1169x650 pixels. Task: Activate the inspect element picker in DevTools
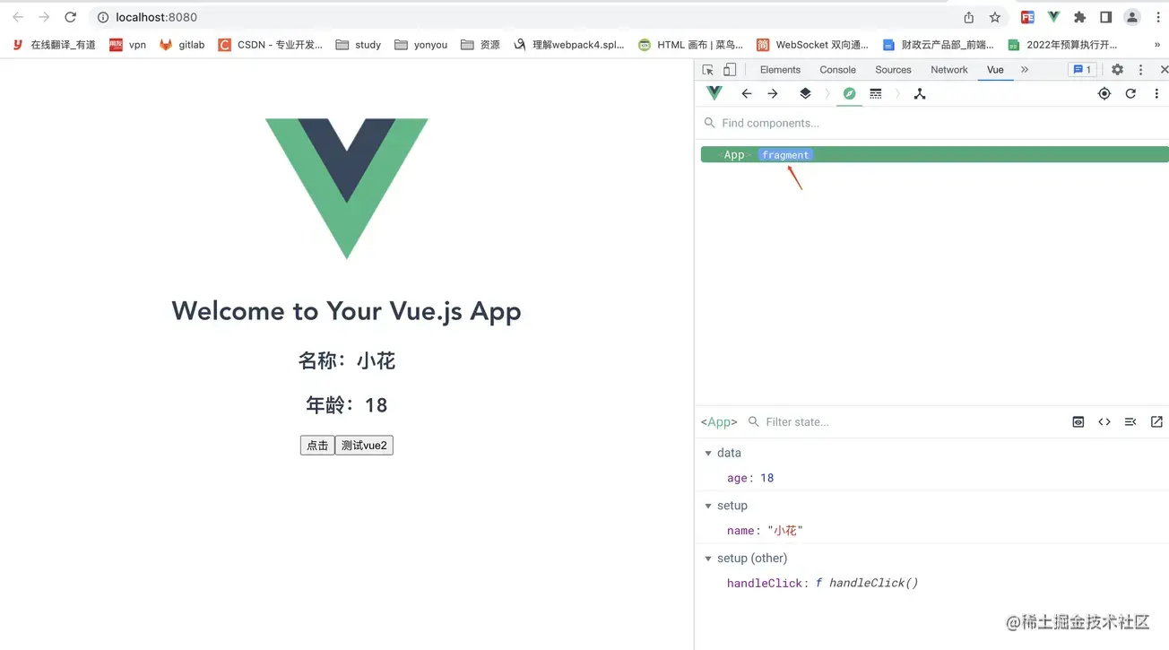708,69
